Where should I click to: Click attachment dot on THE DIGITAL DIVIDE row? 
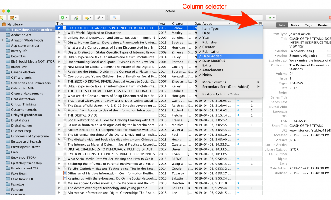tap(238, 115)
